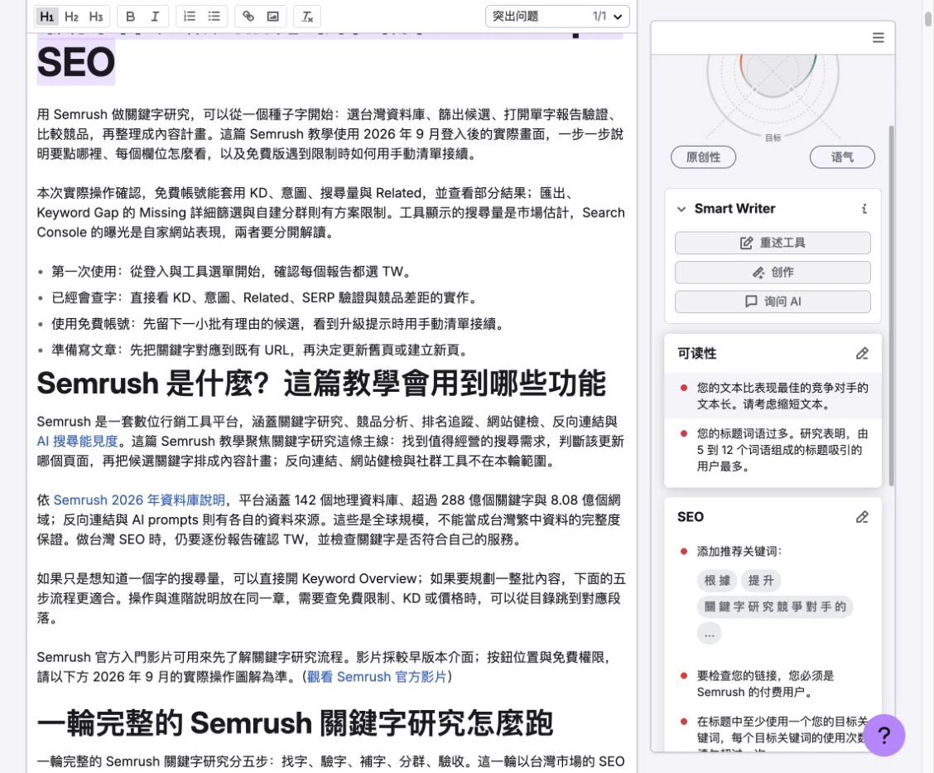Apply Heading 3 format
934x773 pixels.
[x=96, y=17]
